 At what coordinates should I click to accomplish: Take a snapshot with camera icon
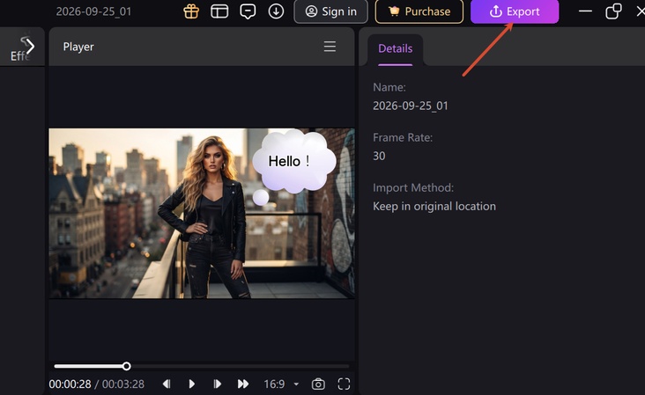coord(318,384)
